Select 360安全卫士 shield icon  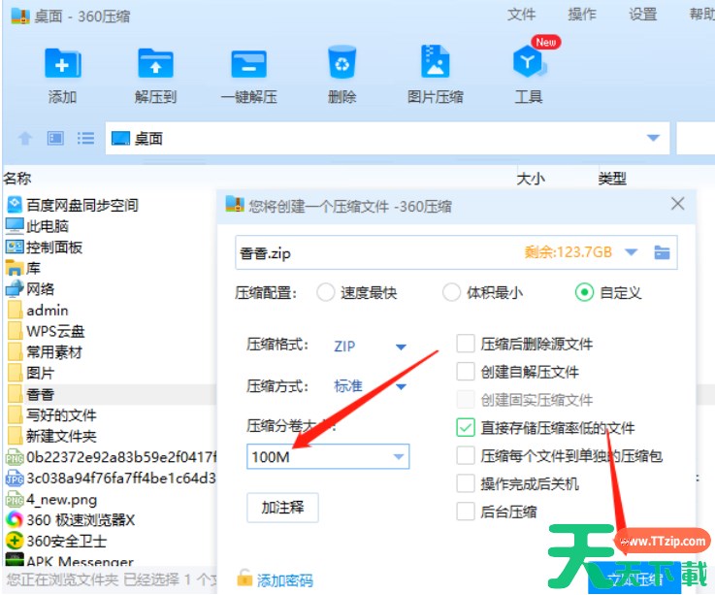(15, 541)
